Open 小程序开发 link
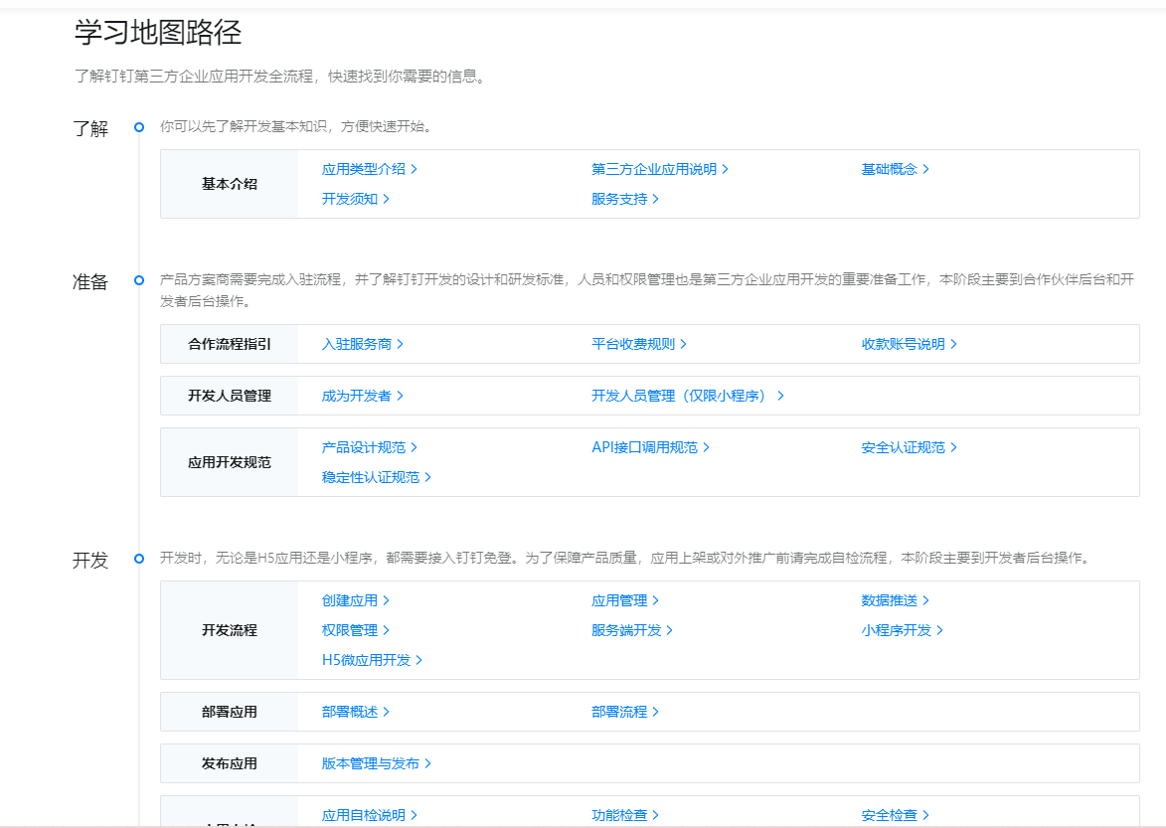 coord(902,630)
